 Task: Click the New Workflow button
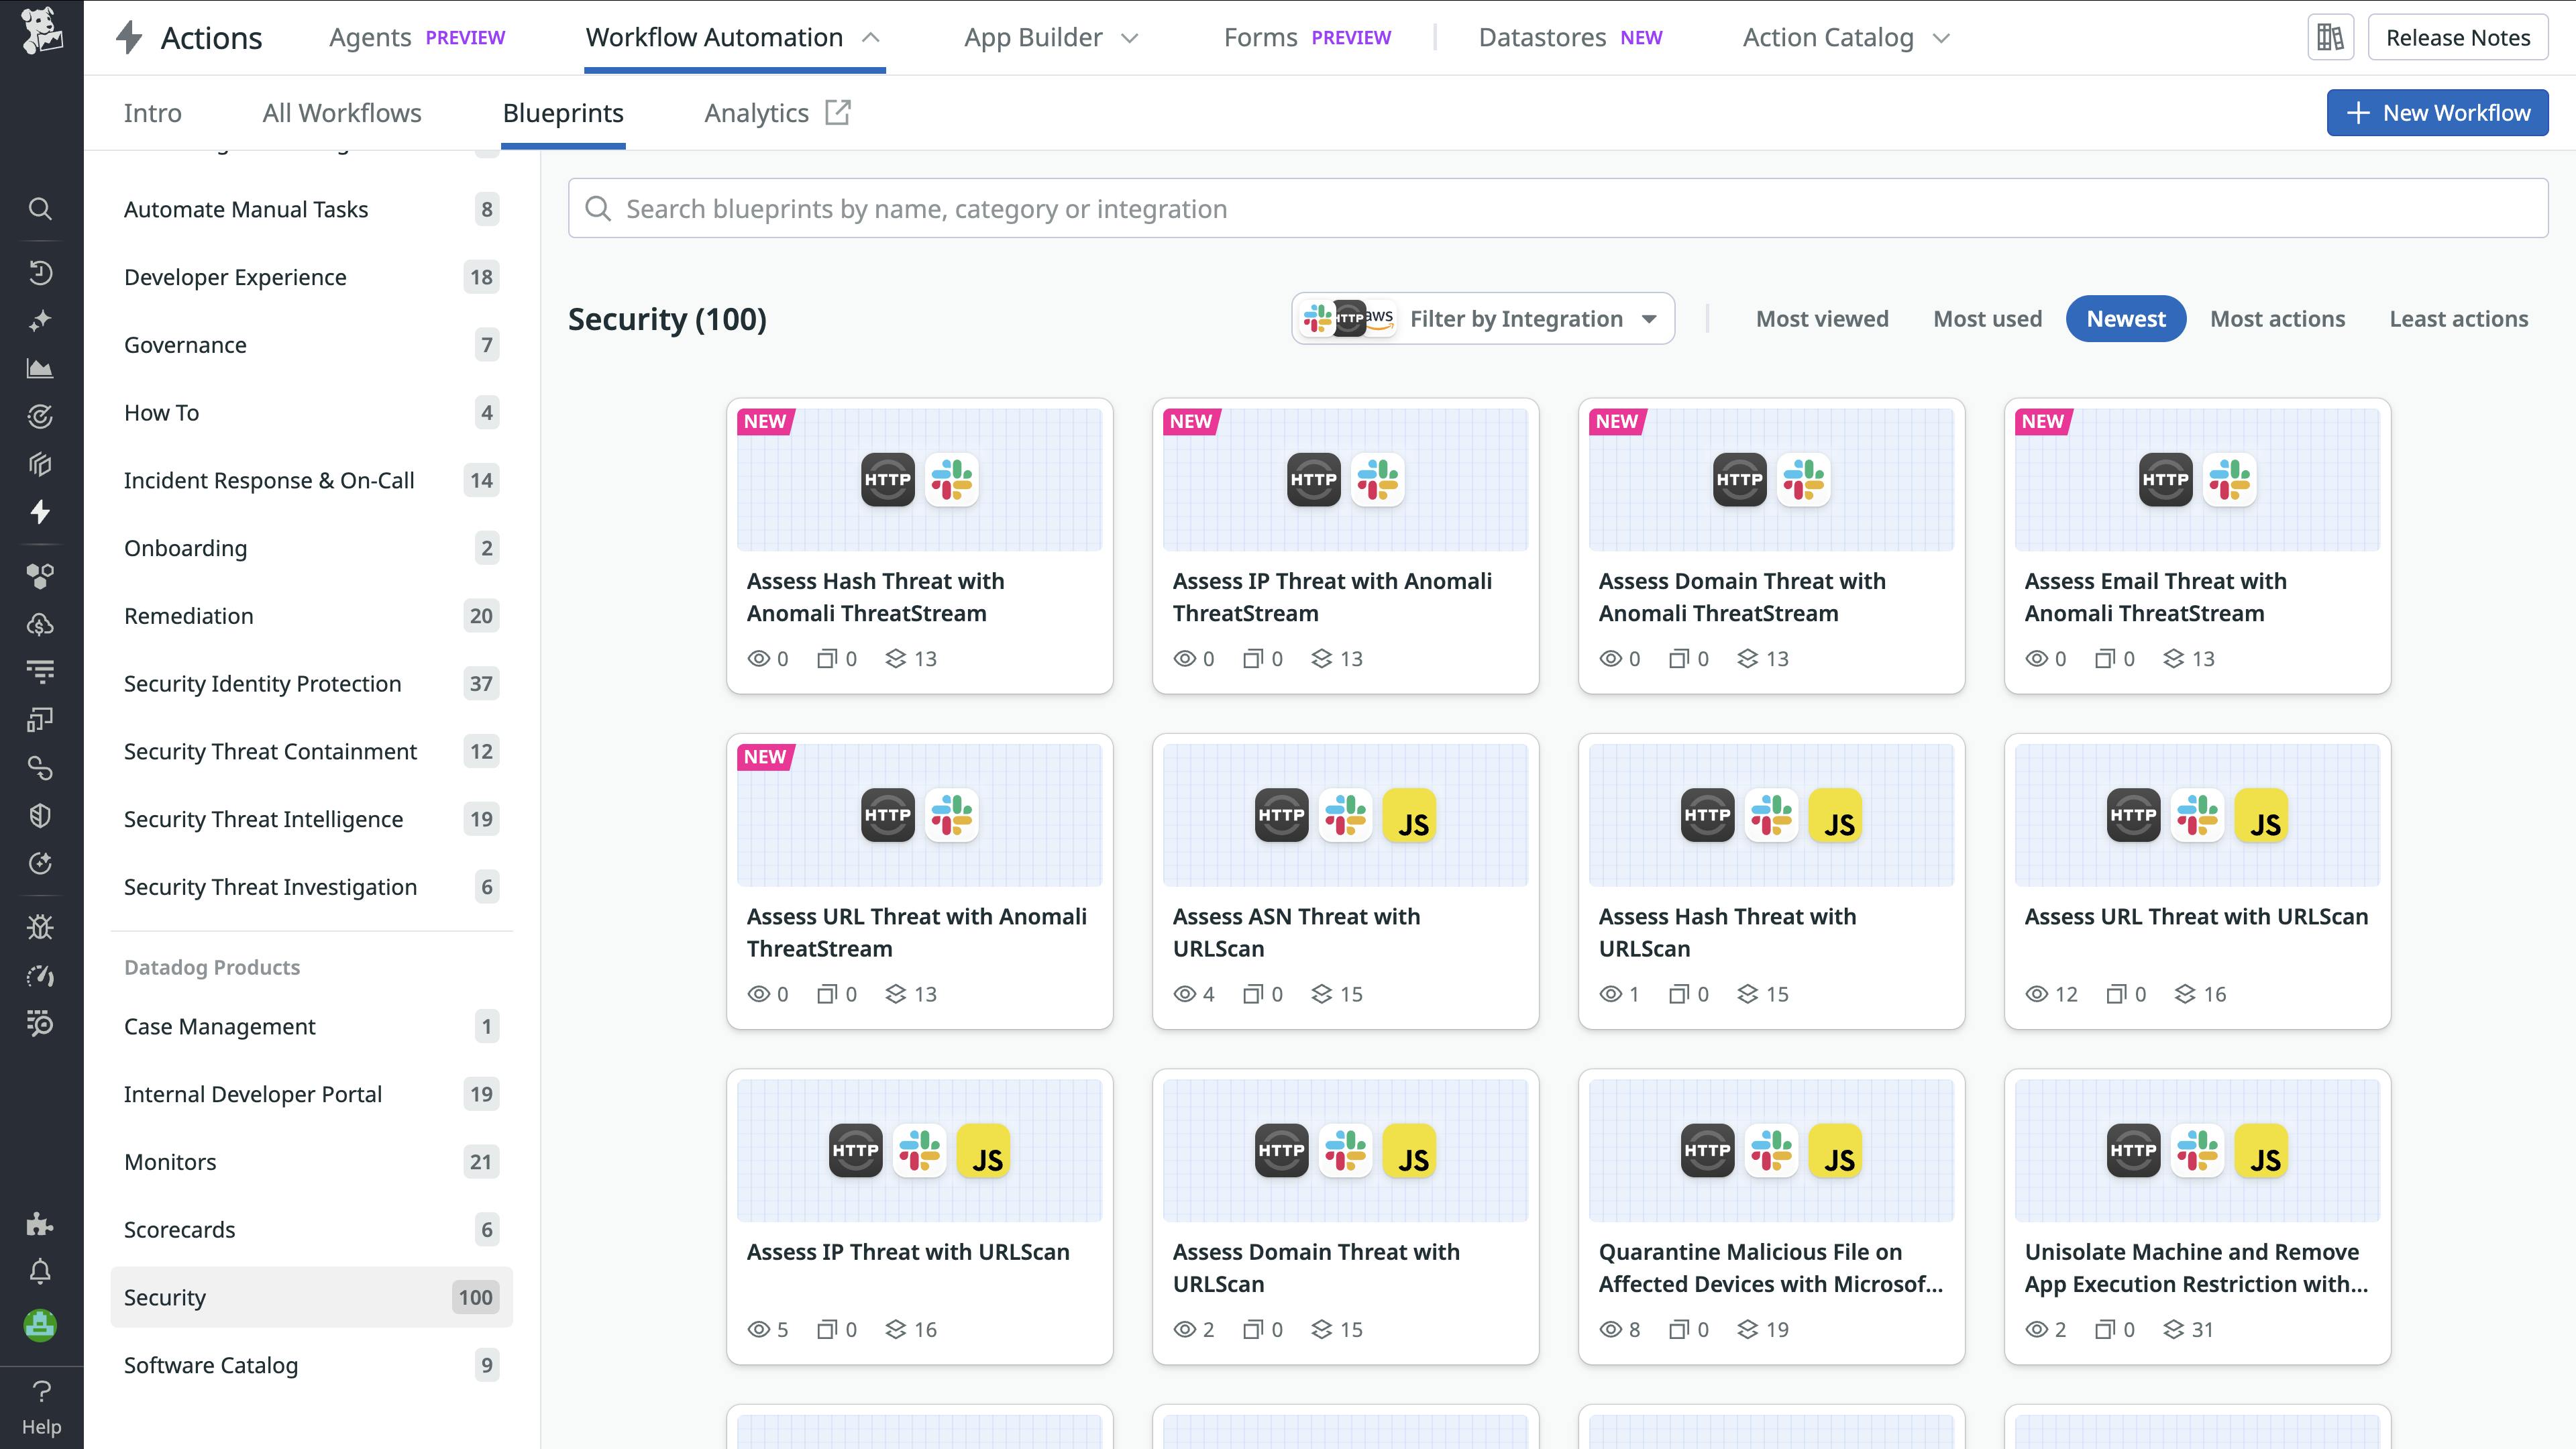(x=2437, y=112)
